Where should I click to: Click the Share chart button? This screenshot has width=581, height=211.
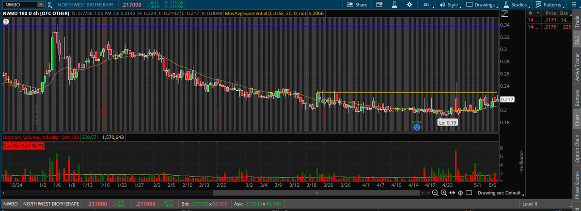[357, 5]
